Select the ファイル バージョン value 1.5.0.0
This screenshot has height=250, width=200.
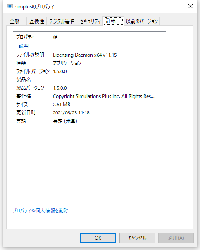click(60, 71)
